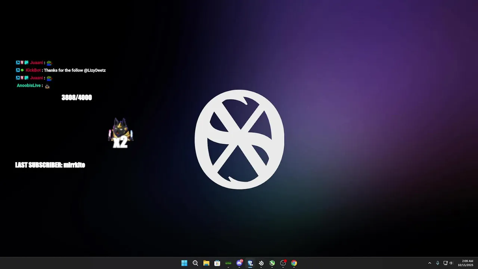Viewport: 478px width, 269px height.
Task: Click the Anubis avatar emote with x2
Action: 121,133
